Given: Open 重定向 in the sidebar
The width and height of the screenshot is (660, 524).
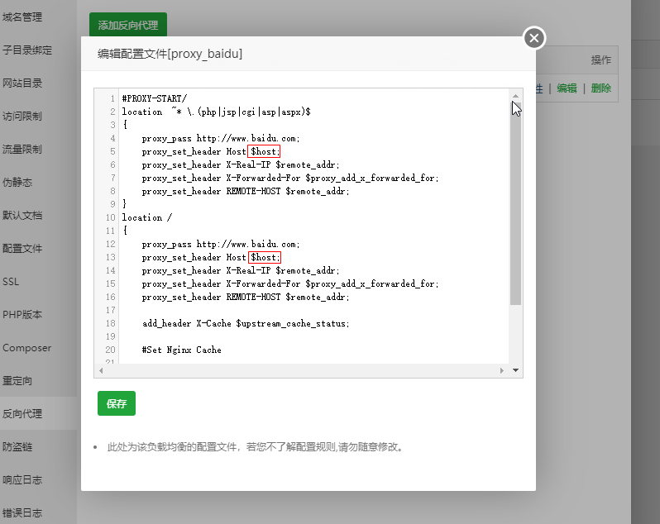Looking at the screenshot, I should click(x=17, y=380).
